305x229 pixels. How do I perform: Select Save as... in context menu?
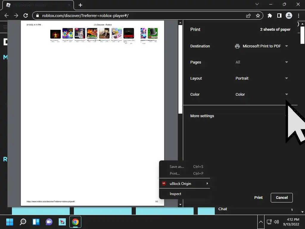pos(185,167)
